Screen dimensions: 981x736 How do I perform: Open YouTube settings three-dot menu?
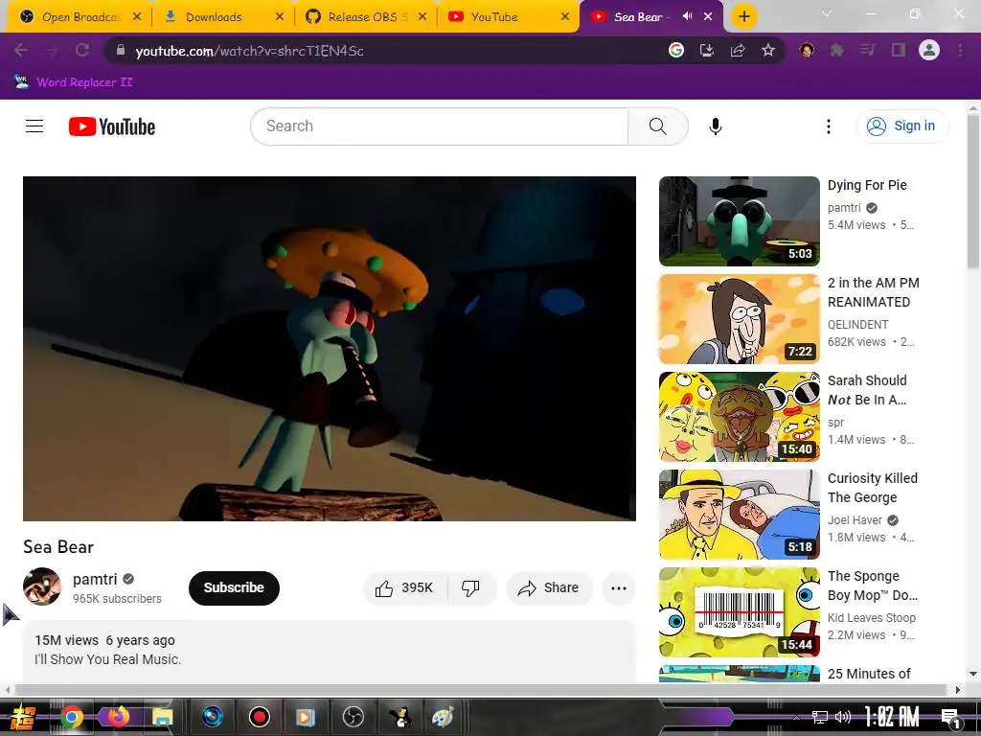pos(829,126)
